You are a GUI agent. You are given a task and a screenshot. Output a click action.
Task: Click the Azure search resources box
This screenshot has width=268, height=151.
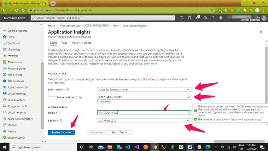pos(103,18)
